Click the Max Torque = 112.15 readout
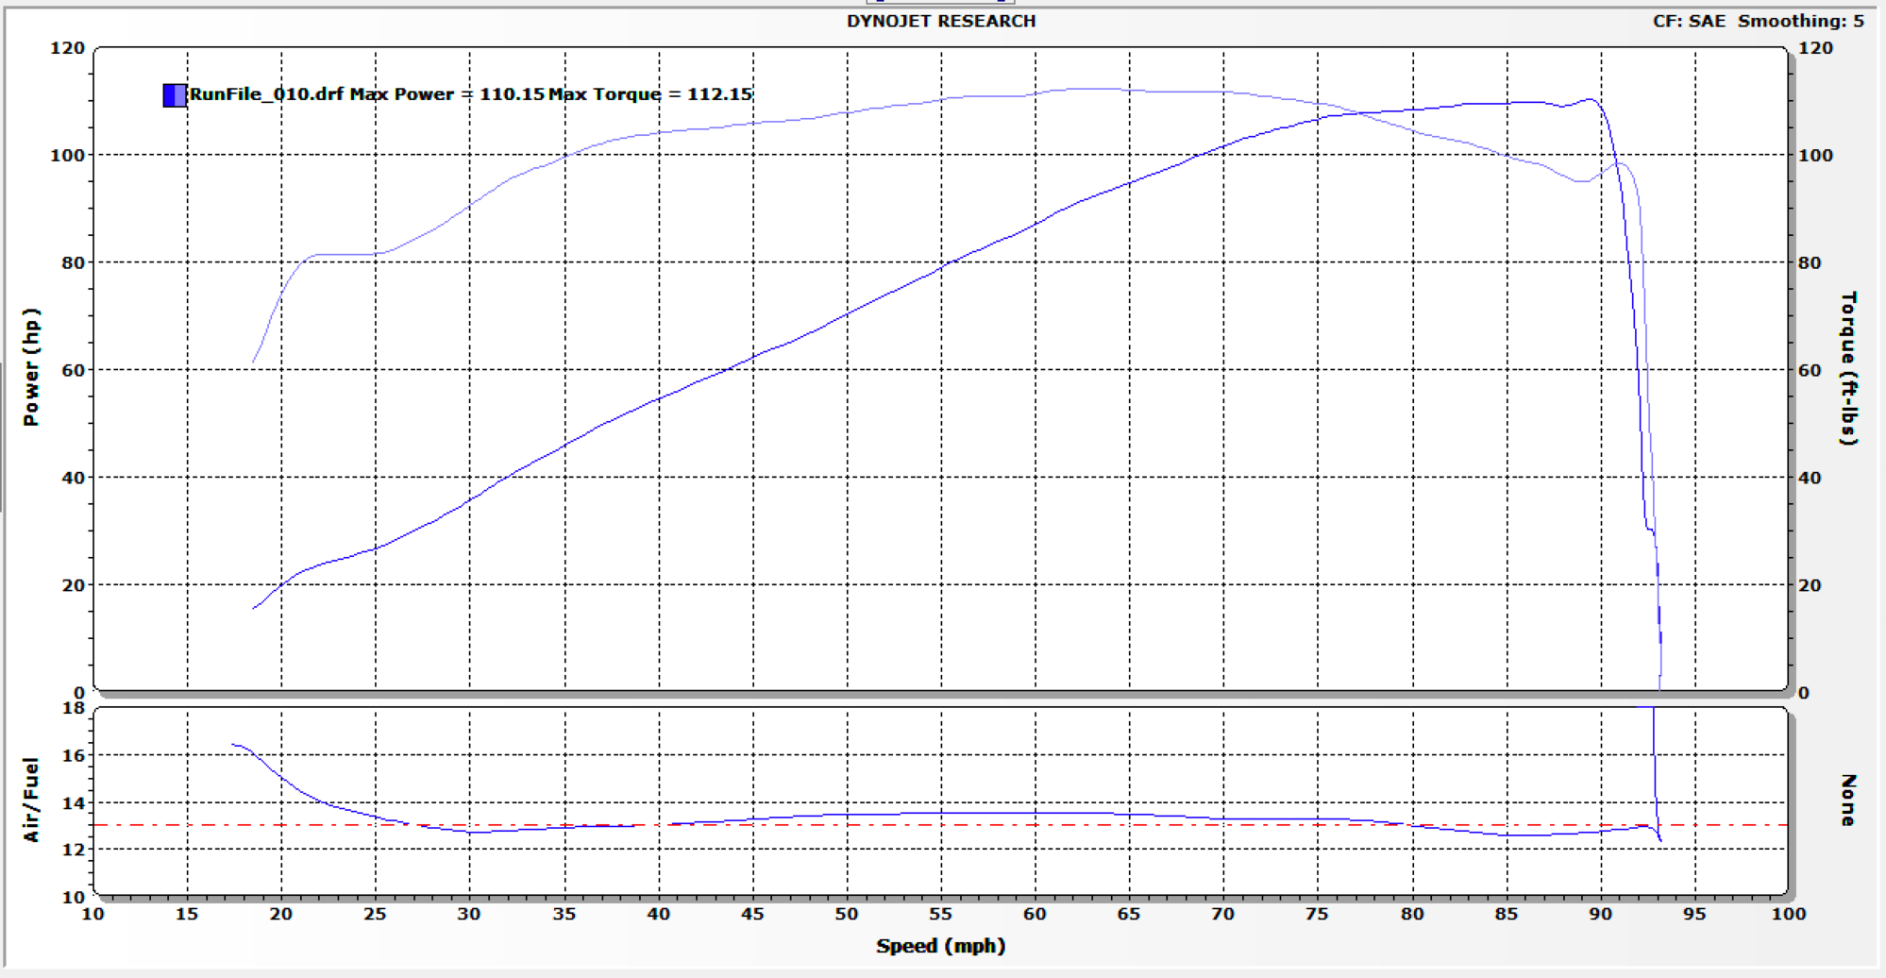The height and width of the screenshot is (978, 1886). tap(650, 94)
